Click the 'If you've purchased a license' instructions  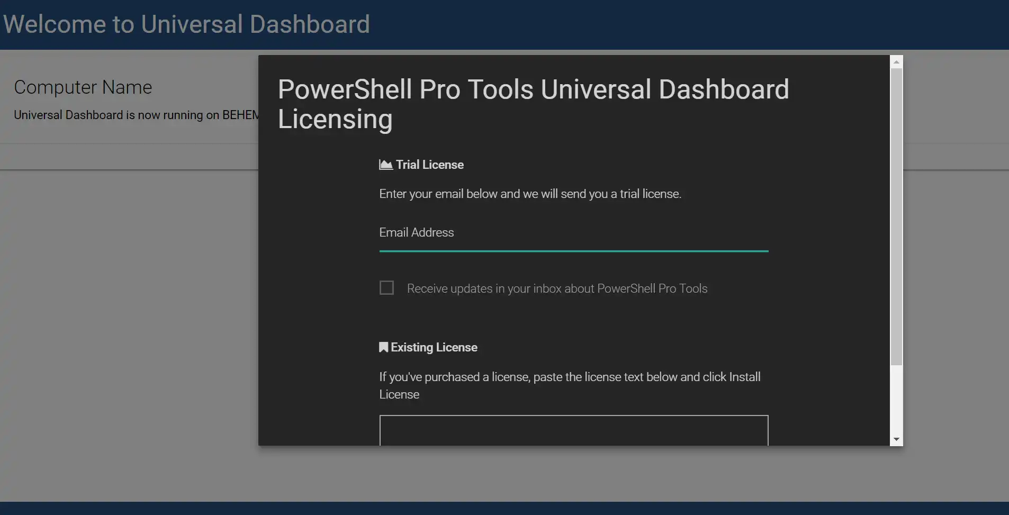(x=570, y=385)
